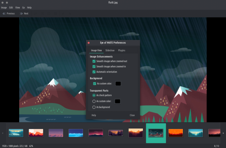Switch to the Slideshow tab
Viewport: 226px width, 148px height.
click(110, 50)
